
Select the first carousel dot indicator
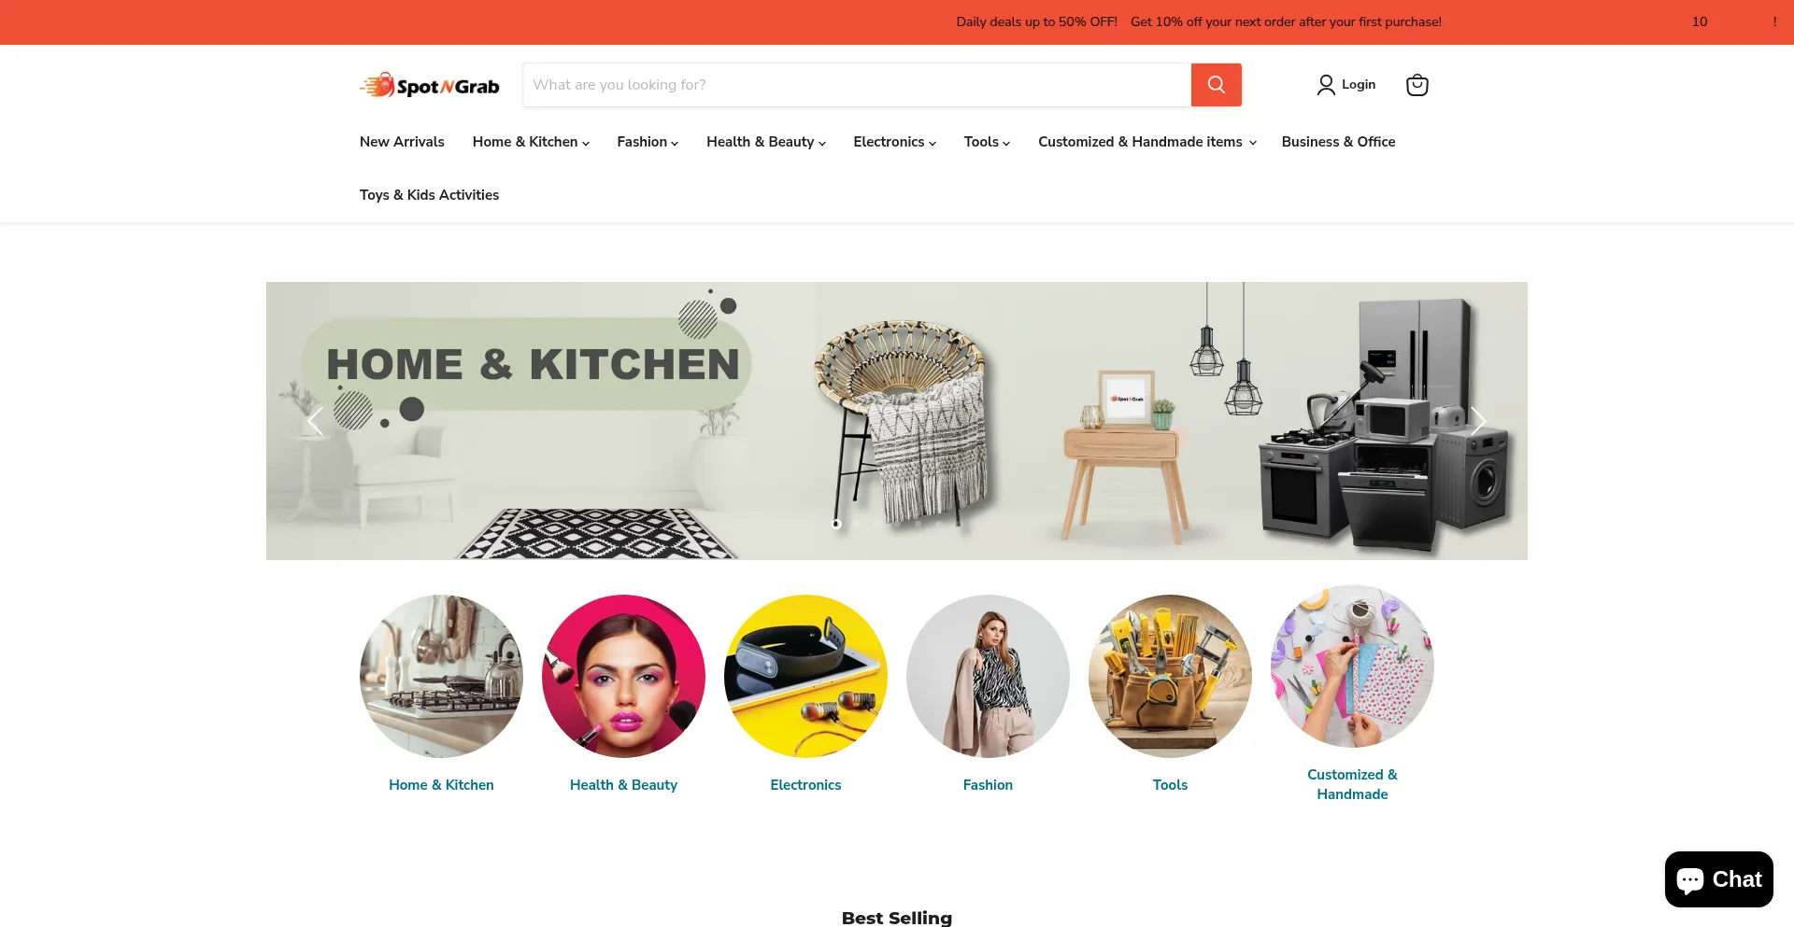[x=836, y=524]
